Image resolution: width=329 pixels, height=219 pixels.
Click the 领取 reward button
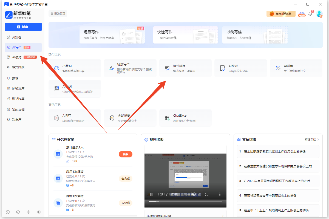click(x=125, y=154)
